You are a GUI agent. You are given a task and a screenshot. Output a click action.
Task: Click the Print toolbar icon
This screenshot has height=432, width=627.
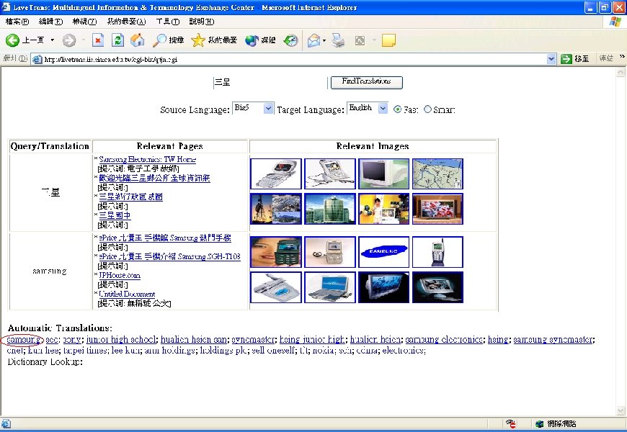point(338,40)
